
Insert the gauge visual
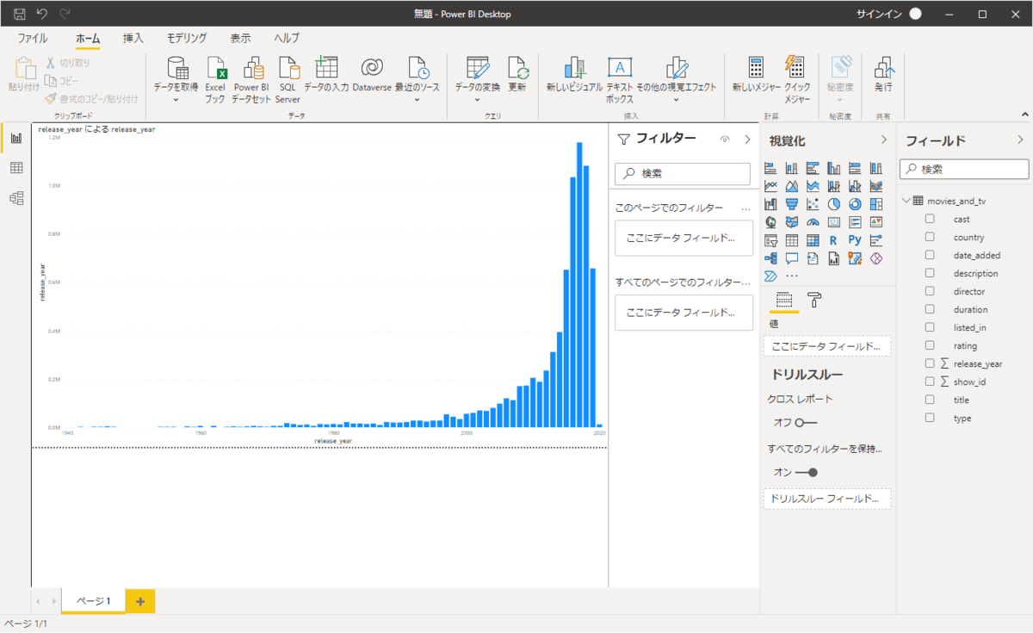coord(813,222)
